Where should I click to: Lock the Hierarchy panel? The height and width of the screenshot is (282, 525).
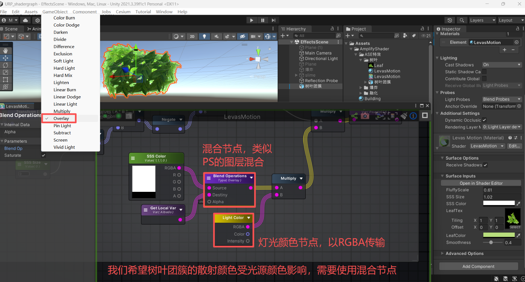[332, 29]
